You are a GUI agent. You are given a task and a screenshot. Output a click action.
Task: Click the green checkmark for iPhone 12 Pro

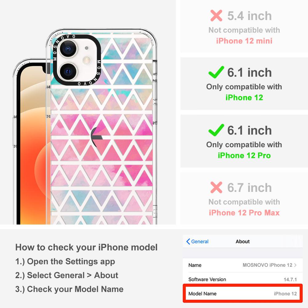point(216,130)
